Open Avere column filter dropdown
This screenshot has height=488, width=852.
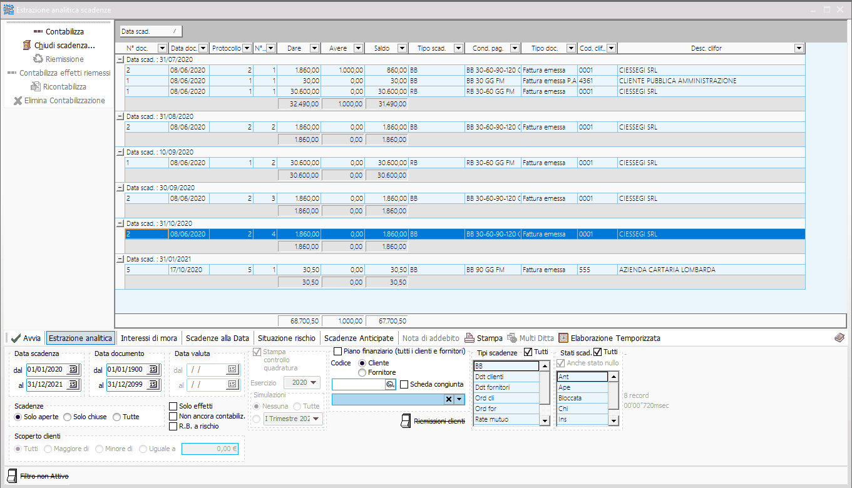click(x=358, y=48)
